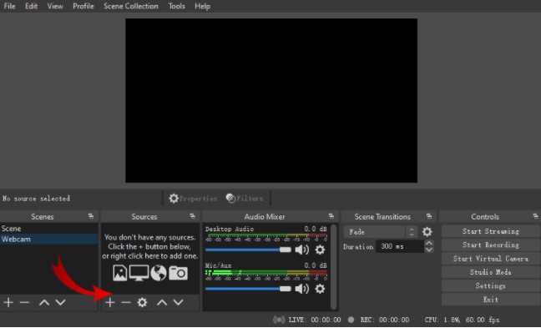The height and width of the screenshot is (328, 541).
Task: Open the Fade transition dropdown
Action: 381,232
